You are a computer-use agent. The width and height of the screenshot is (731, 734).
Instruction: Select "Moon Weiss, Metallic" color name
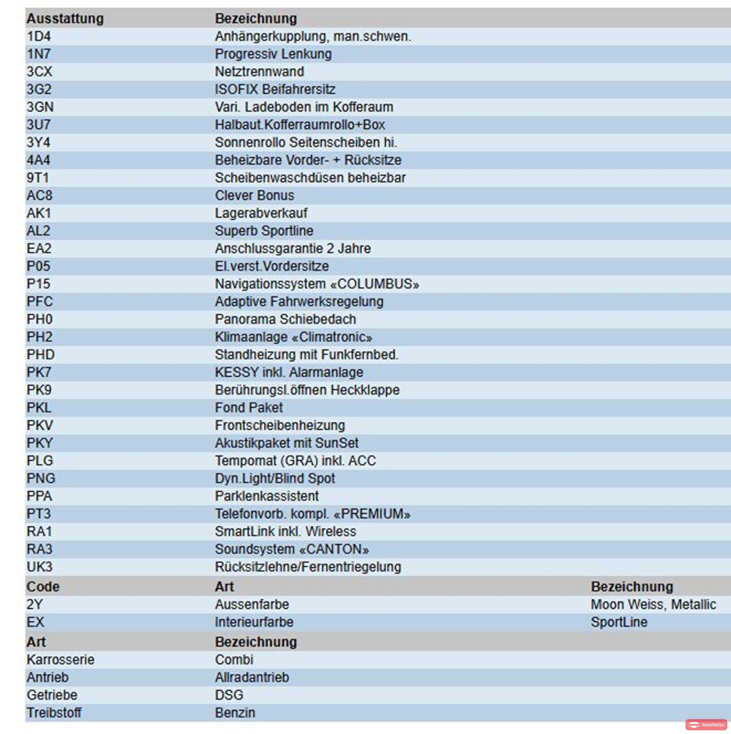[653, 604]
